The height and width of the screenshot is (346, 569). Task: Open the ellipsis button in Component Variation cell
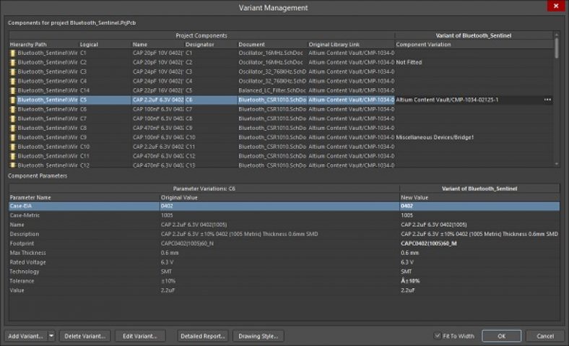tap(547, 100)
